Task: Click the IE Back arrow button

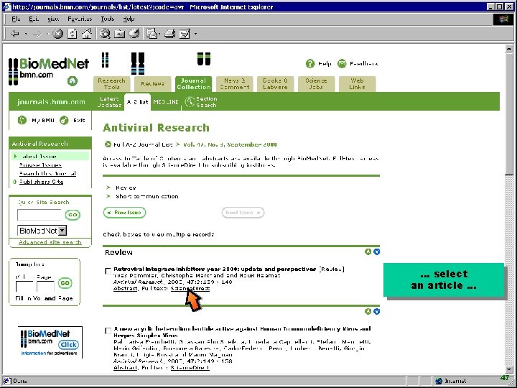Action: (15, 34)
